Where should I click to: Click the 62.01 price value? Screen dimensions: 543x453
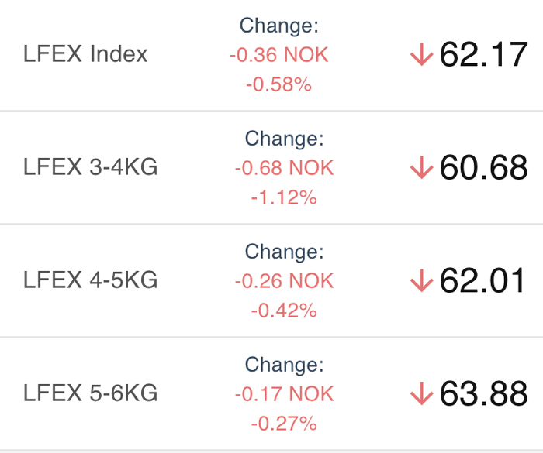(x=482, y=280)
